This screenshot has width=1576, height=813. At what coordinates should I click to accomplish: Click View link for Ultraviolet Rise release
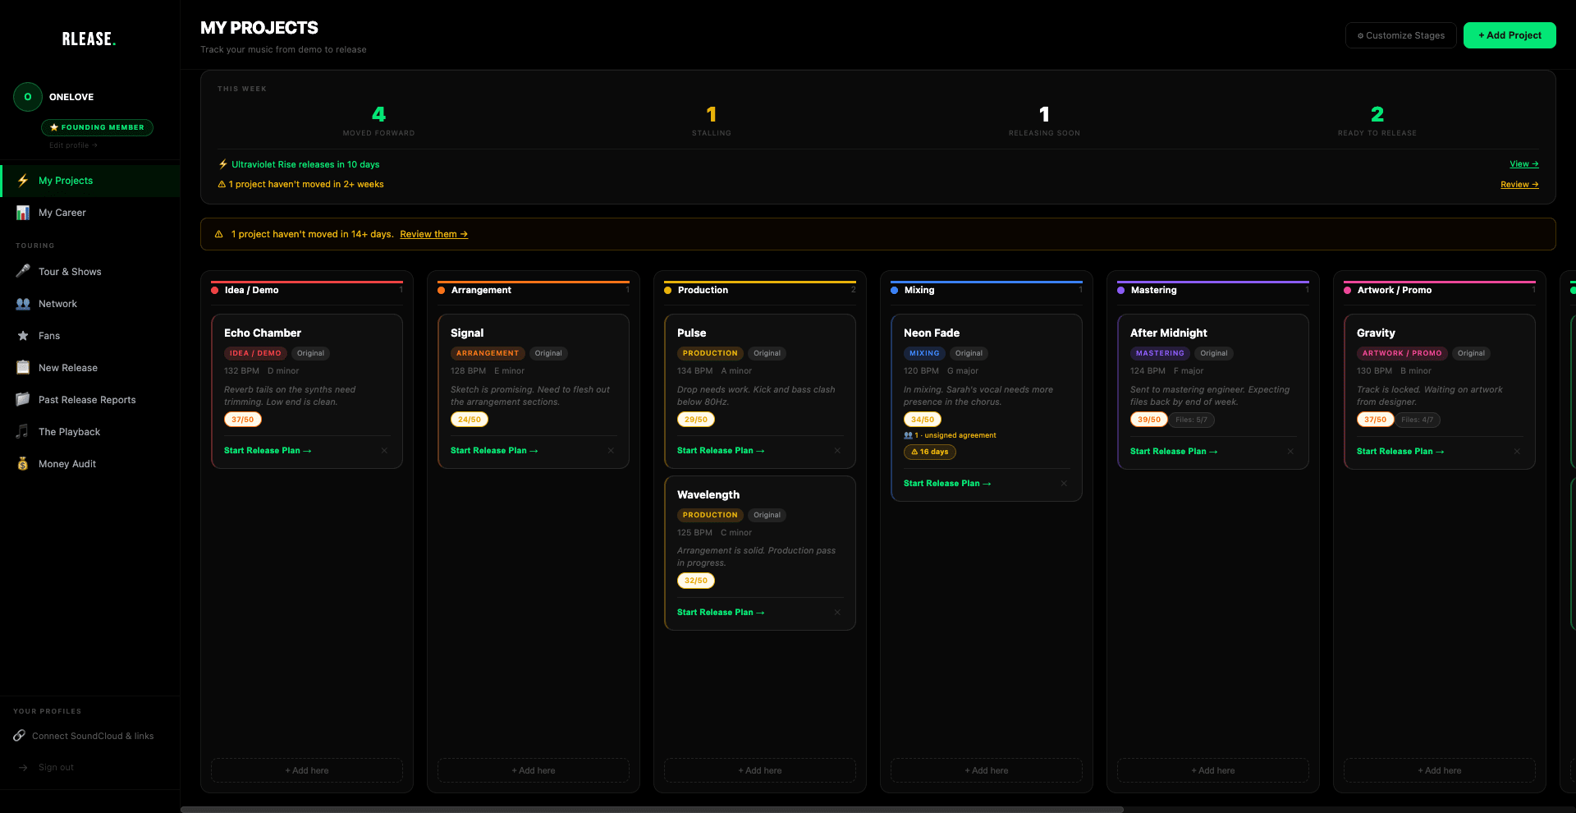(1524, 164)
